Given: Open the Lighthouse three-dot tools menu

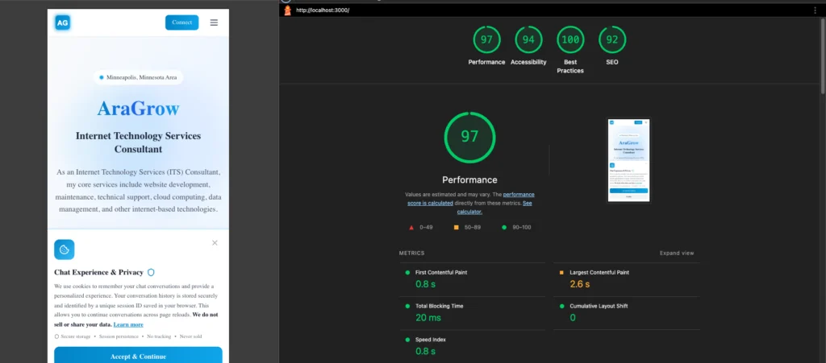Looking at the screenshot, I should 815,10.
